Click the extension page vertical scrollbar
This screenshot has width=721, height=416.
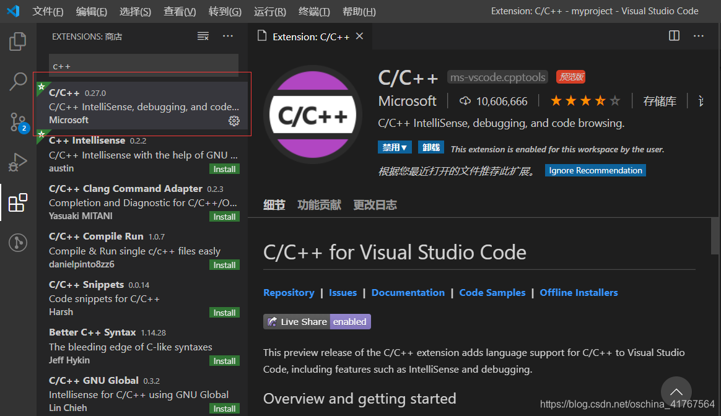point(715,236)
